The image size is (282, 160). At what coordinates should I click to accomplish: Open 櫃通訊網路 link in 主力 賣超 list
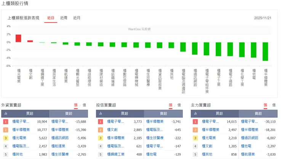[250, 138]
